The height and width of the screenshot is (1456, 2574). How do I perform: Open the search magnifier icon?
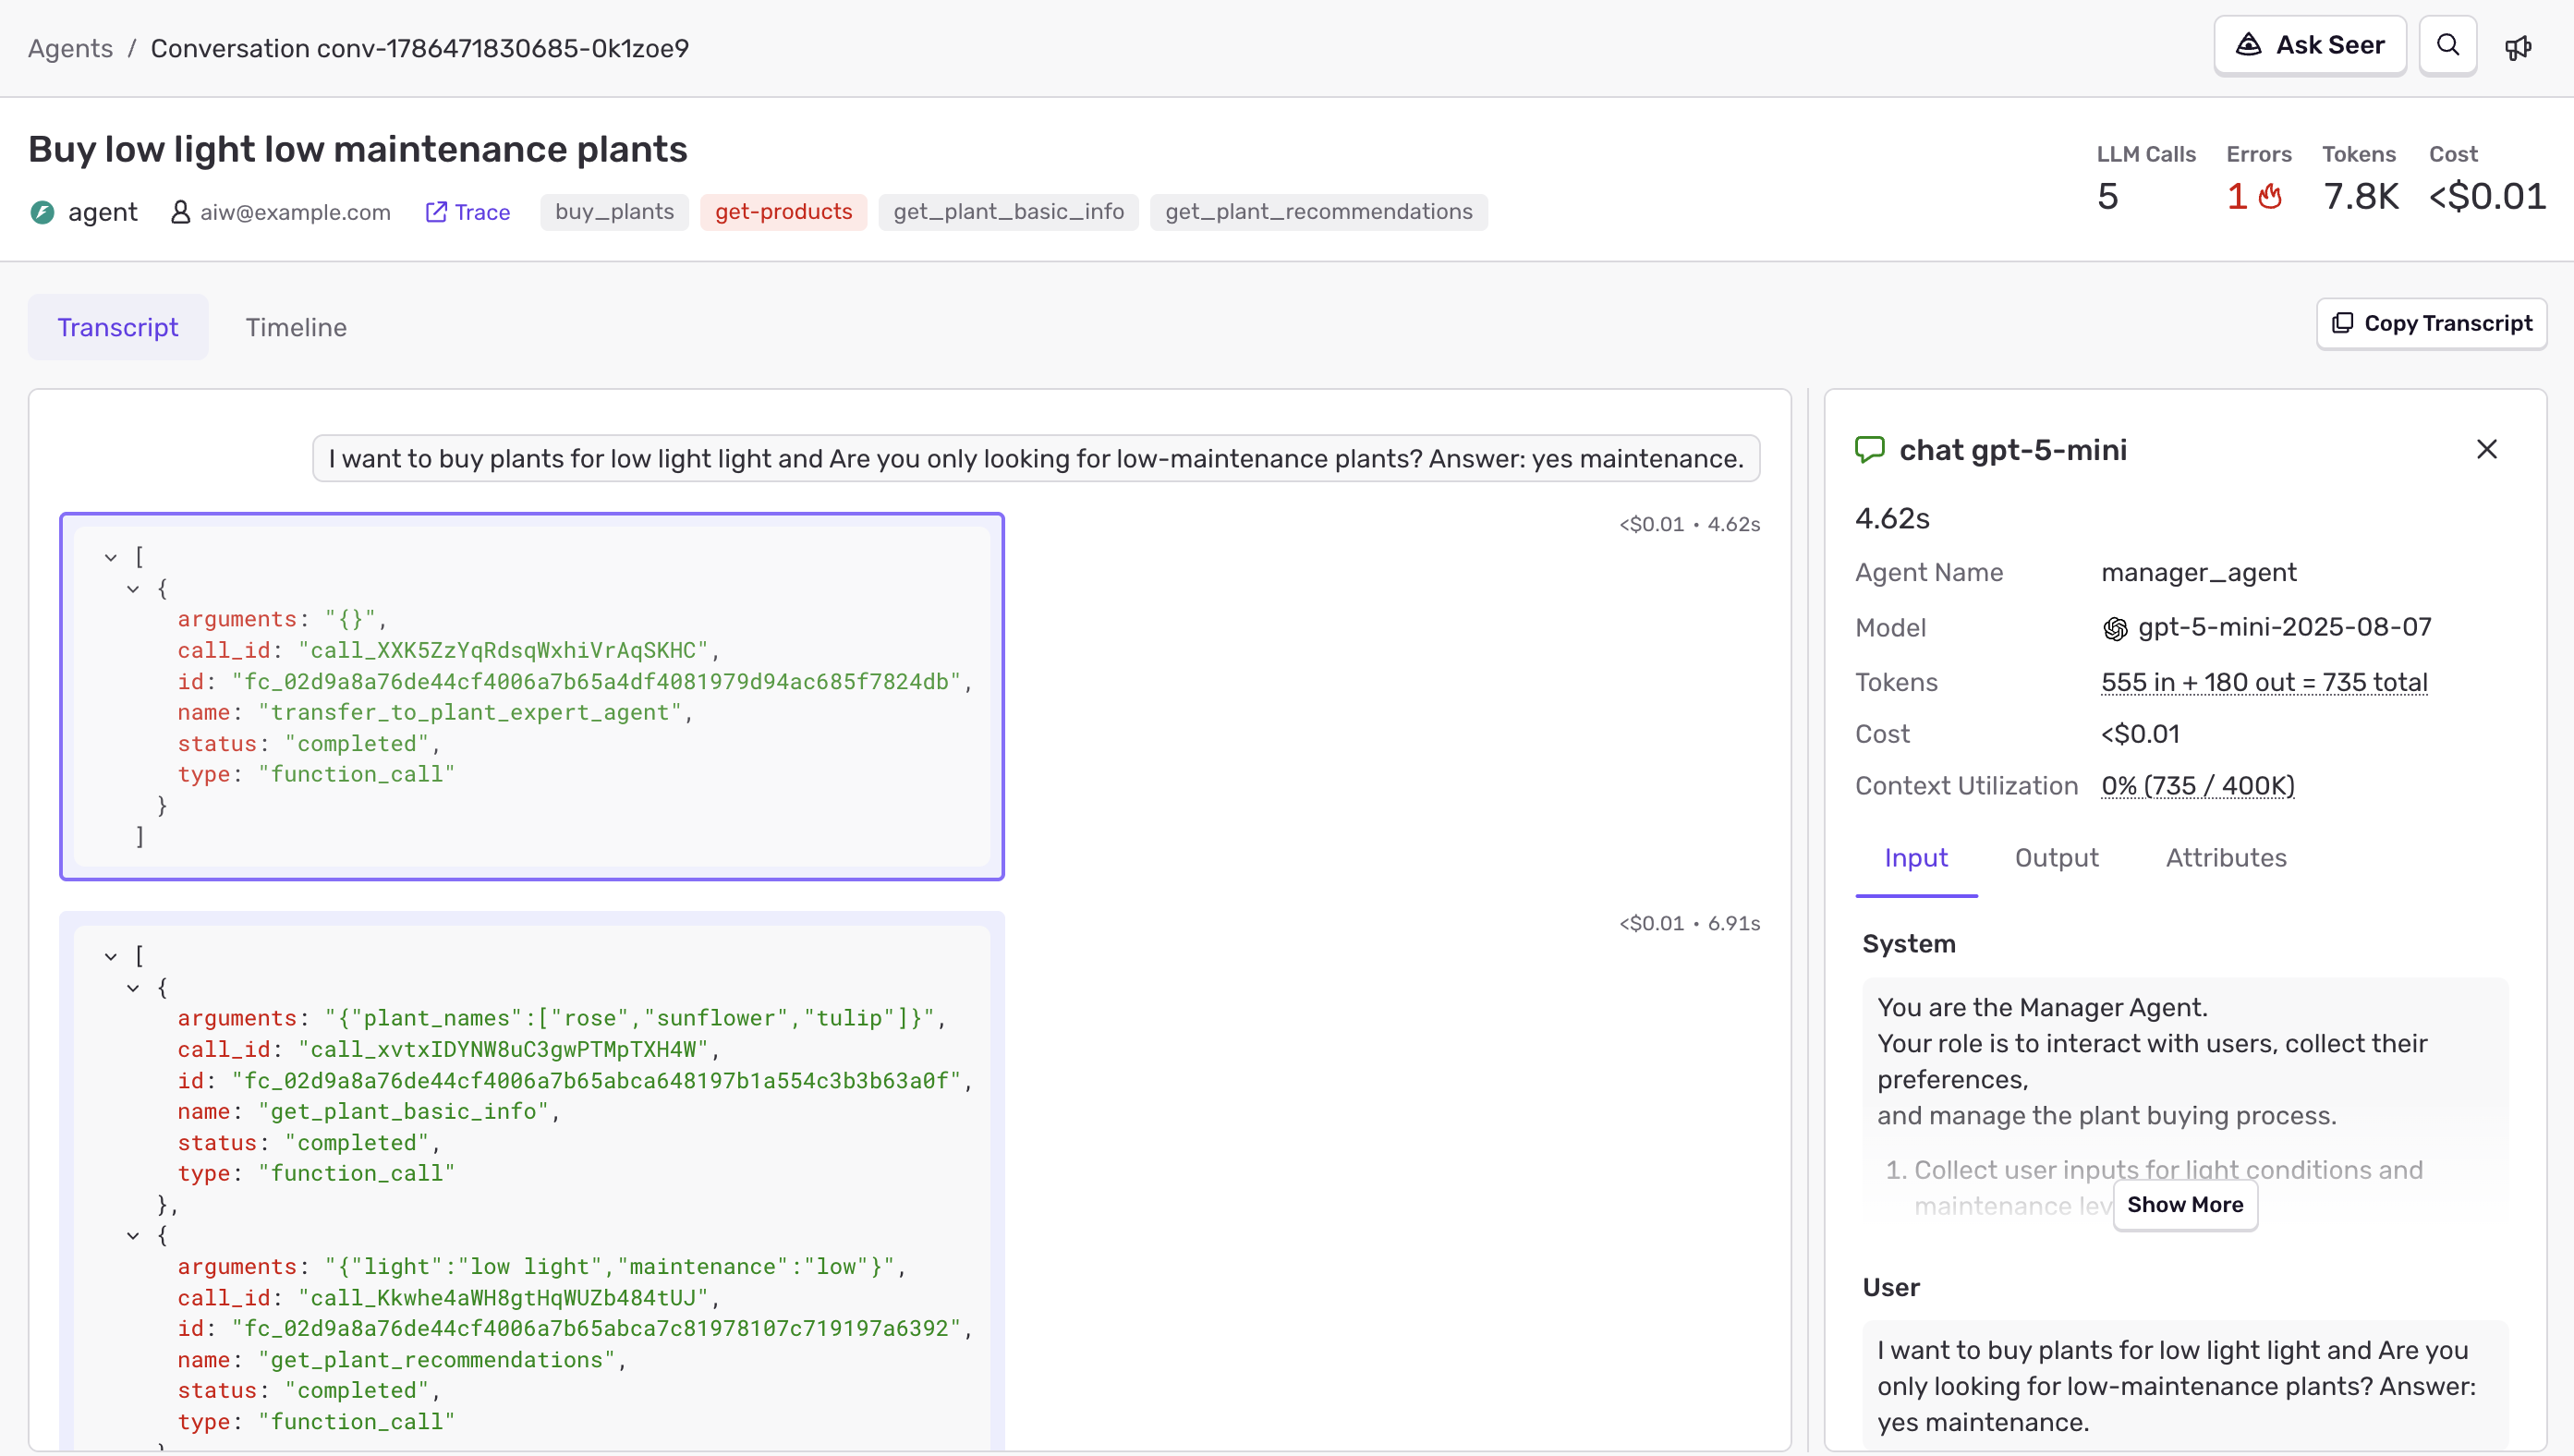pos(2447,46)
